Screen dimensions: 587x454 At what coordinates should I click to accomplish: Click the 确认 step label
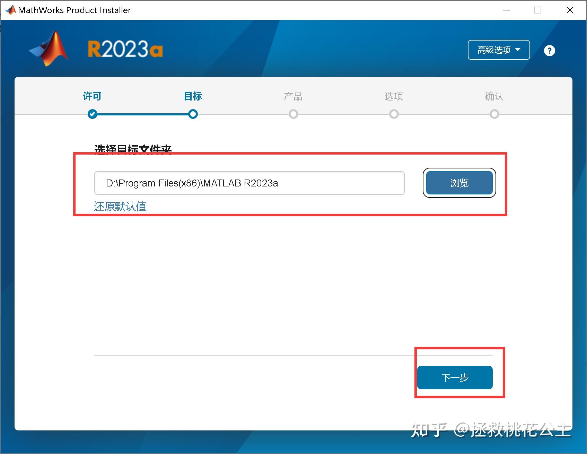(x=494, y=97)
